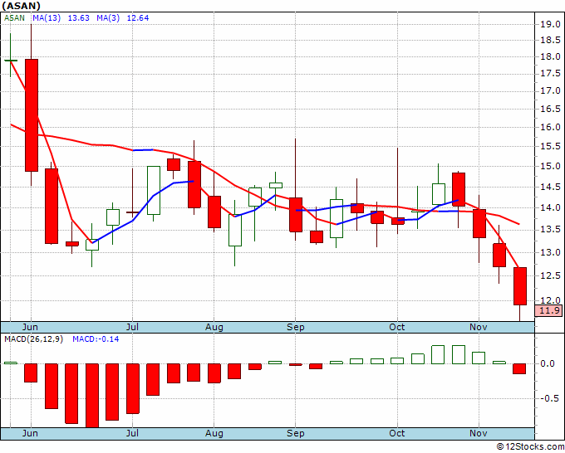This screenshot has height=453, width=565.
Task: Click the 19.0 price axis label
Action: coord(550,24)
